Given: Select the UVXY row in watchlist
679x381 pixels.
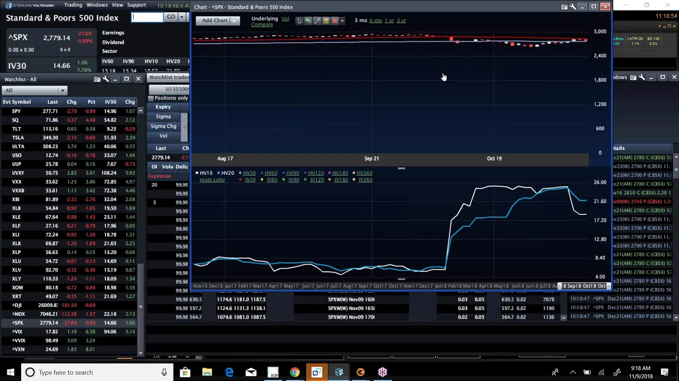Looking at the screenshot, I should 69,173.
